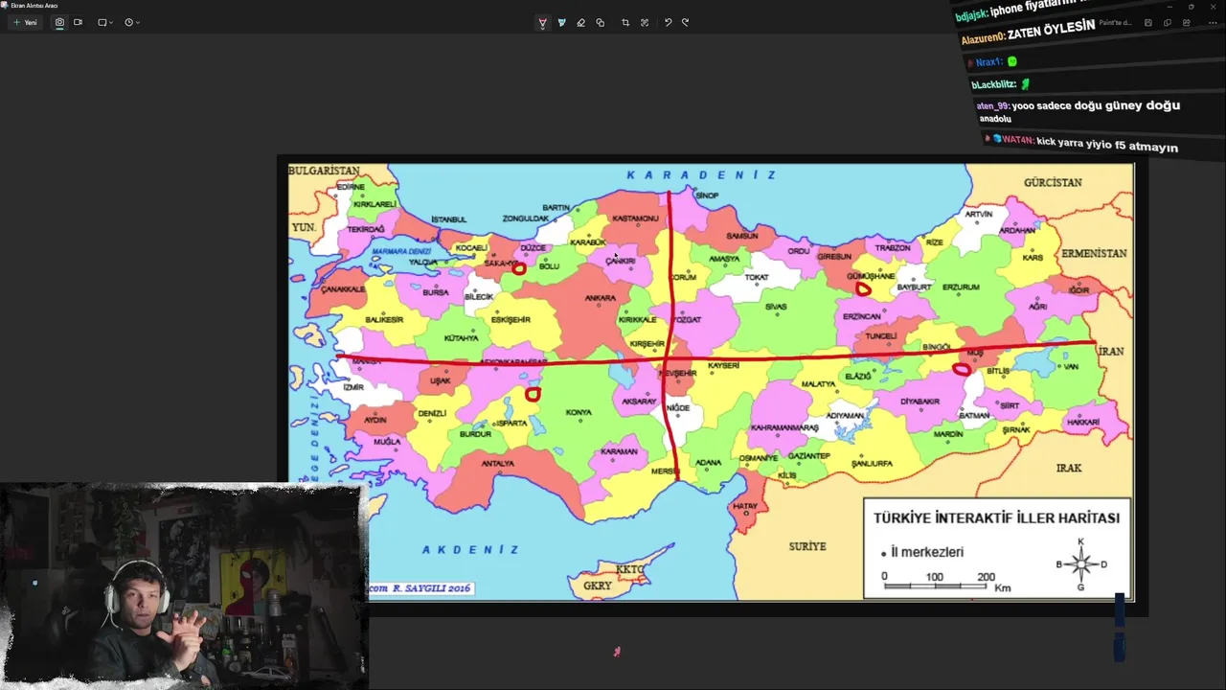Screen dimensions: 1226x690
Task: Maximize the Snipping Tool window
Action: tap(1192, 6)
